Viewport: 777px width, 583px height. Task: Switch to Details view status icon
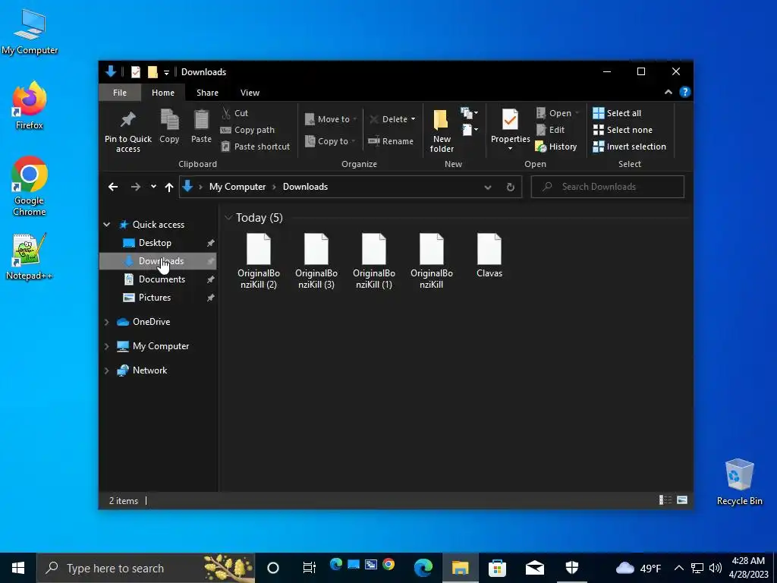click(x=665, y=500)
